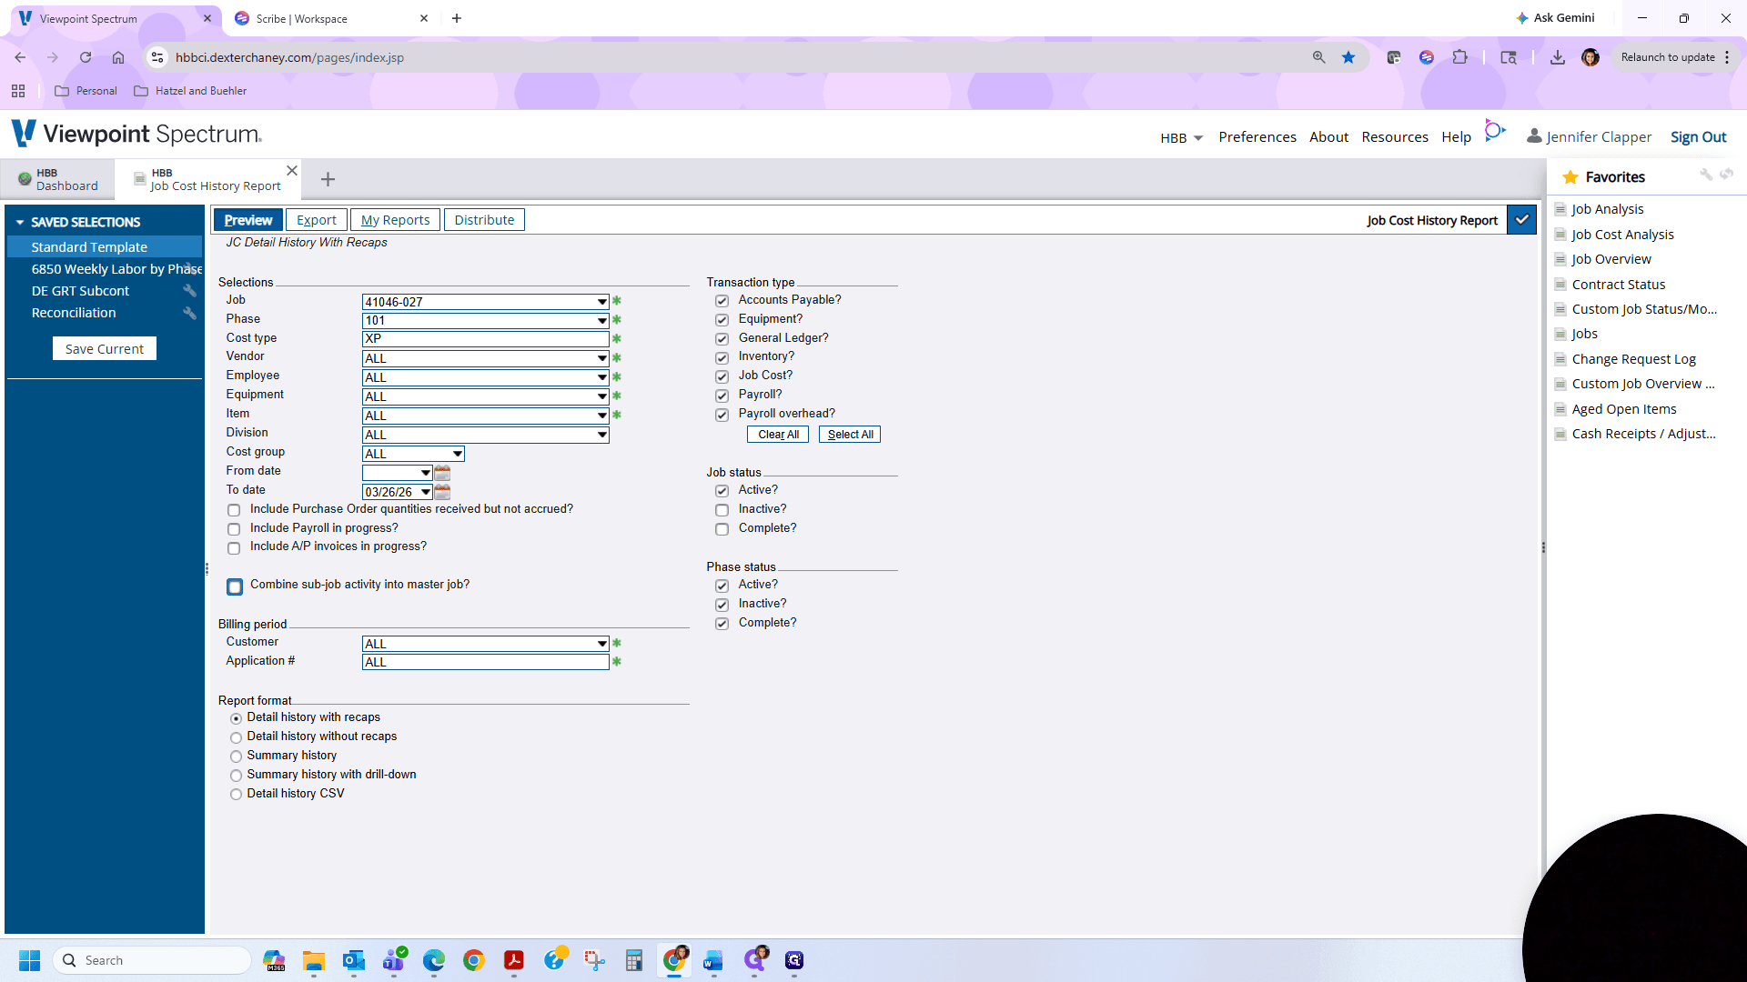Screen dimensions: 1747x982
Task: Collapse the Saved Selections section
Action: tap(20, 223)
